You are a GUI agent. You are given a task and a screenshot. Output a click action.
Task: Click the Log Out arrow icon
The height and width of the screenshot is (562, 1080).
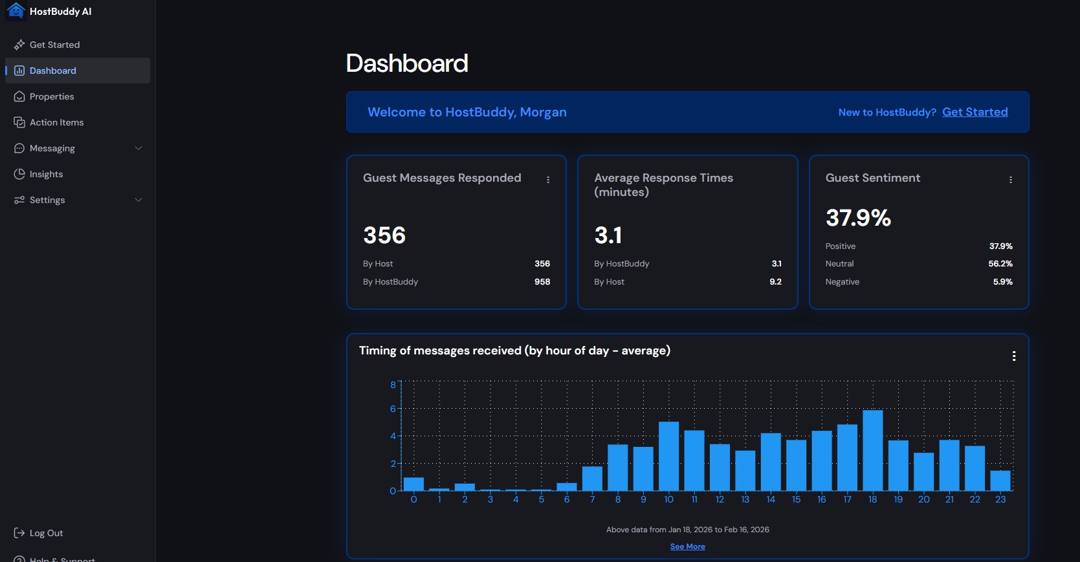(19, 533)
